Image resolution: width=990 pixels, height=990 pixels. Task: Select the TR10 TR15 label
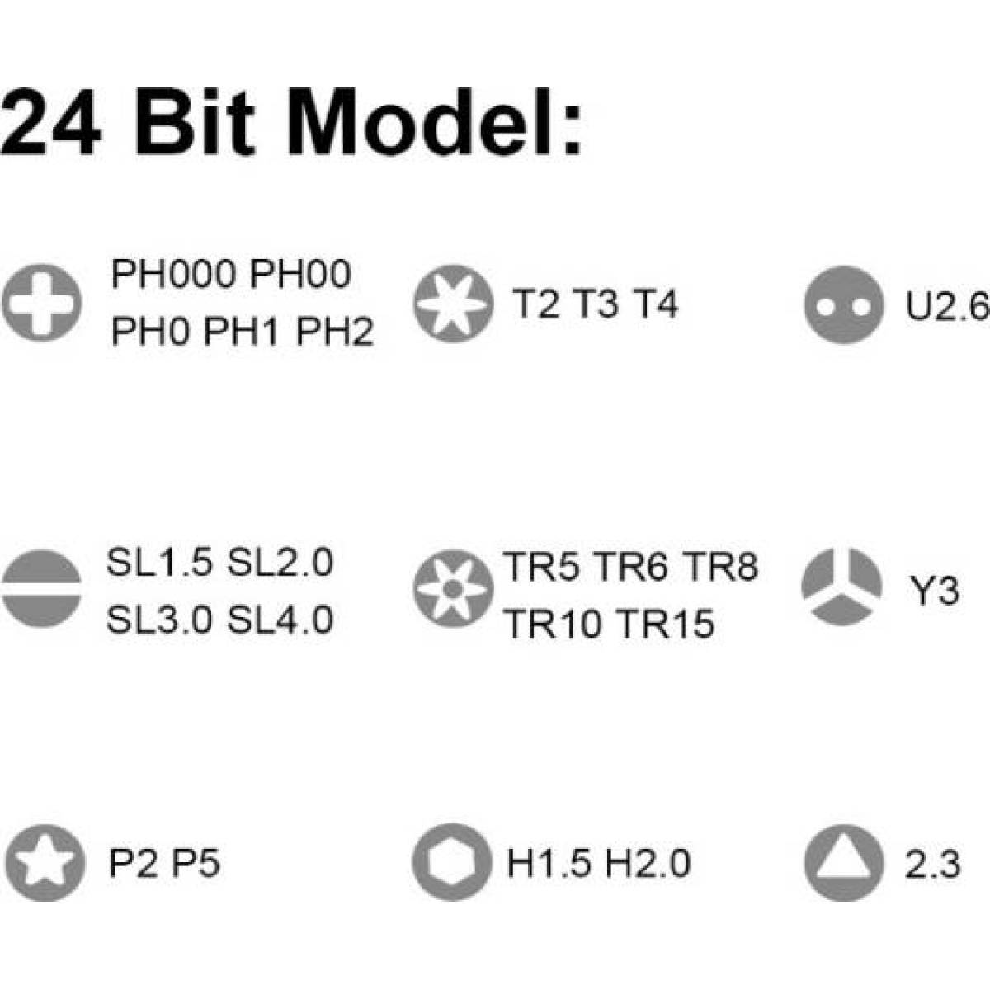[x=609, y=624]
